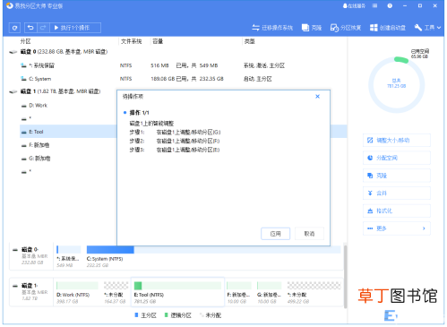Select the 164.37 GB unallocated block
This screenshot has width=447, height=327.
(116, 293)
